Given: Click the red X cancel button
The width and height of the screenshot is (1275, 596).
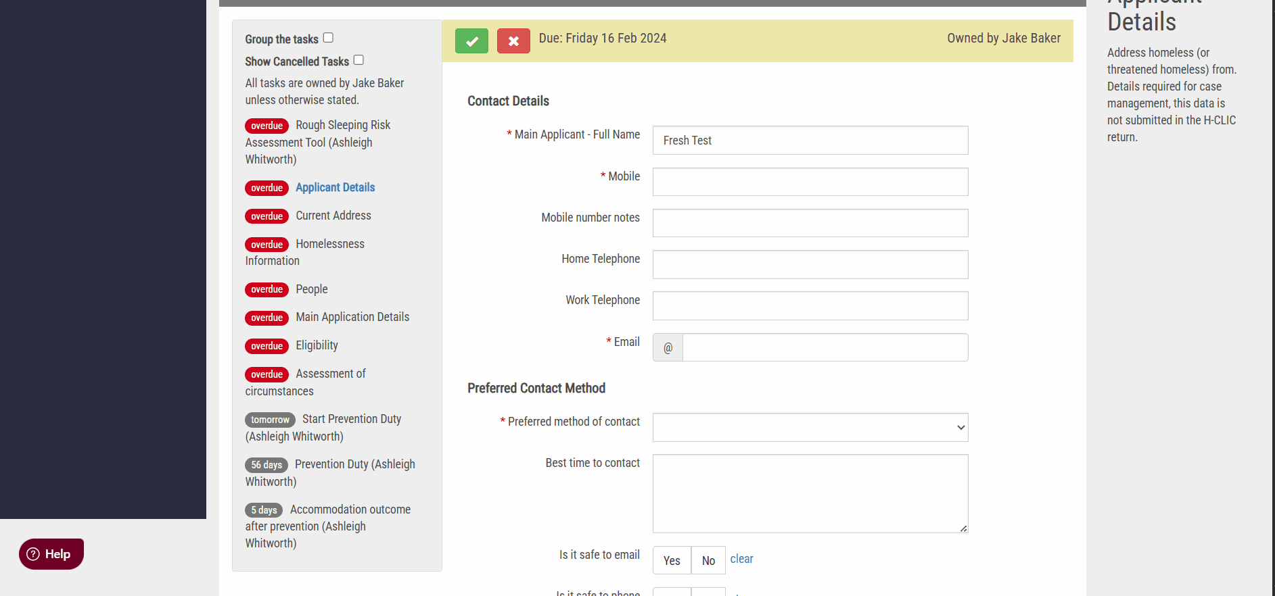Looking at the screenshot, I should 513,41.
